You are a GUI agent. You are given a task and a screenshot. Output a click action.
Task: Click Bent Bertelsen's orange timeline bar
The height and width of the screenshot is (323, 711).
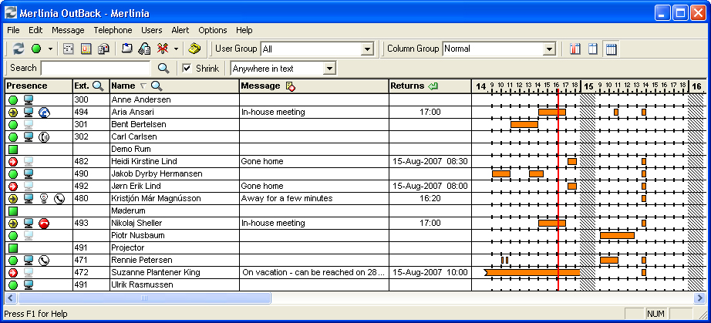[x=524, y=124]
